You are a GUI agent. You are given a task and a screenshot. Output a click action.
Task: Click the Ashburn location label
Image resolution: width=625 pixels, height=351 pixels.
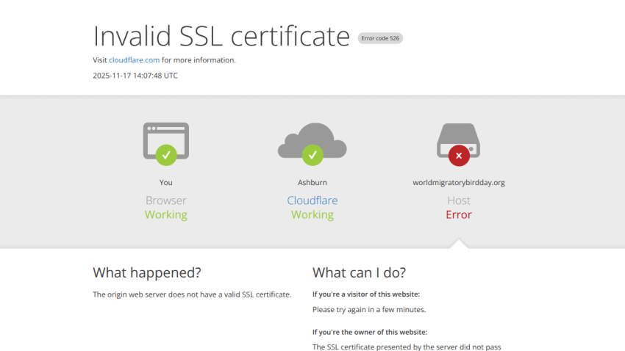point(312,183)
